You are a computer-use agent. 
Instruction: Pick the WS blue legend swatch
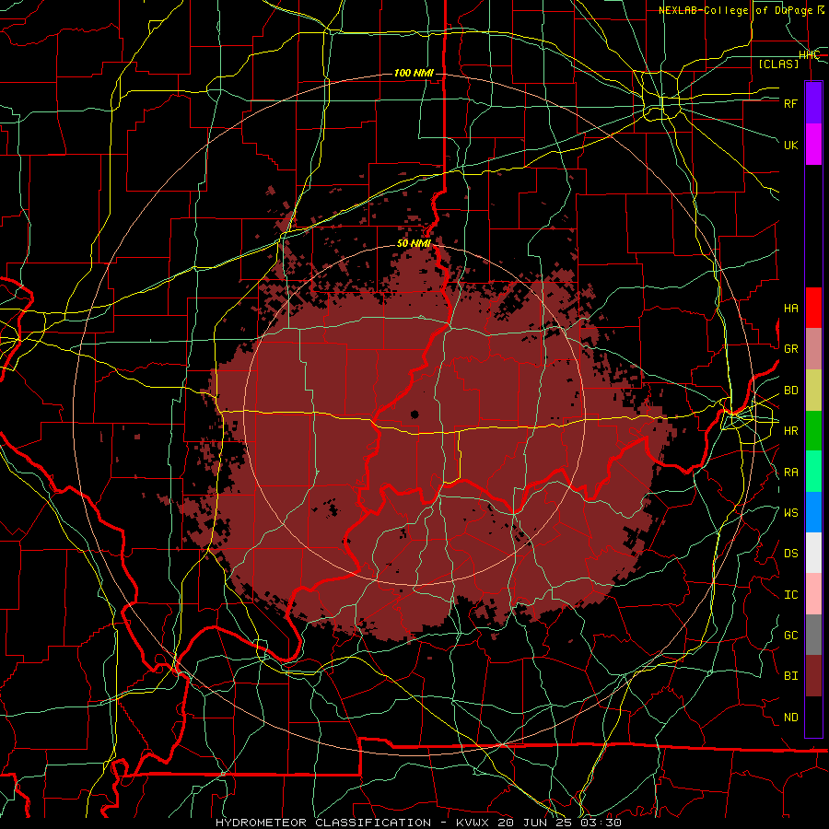(813, 512)
